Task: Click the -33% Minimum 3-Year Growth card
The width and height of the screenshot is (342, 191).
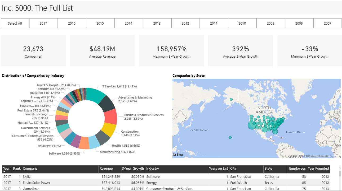Action: (310, 50)
